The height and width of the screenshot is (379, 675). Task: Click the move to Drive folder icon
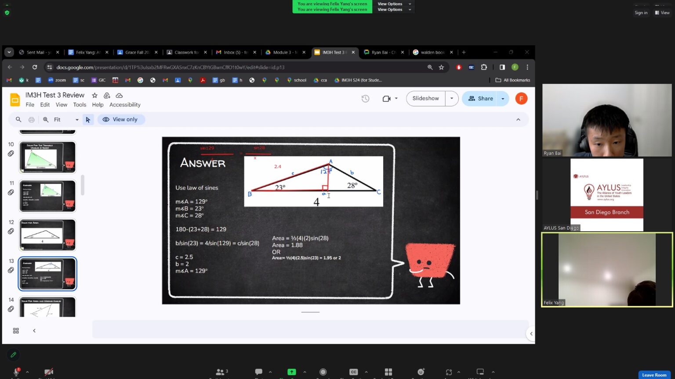tap(107, 95)
